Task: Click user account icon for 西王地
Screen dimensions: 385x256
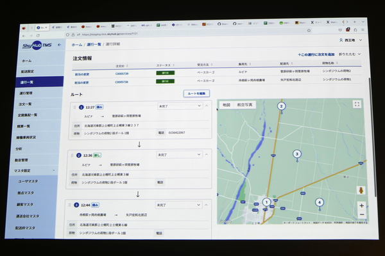Action: (341, 40)
